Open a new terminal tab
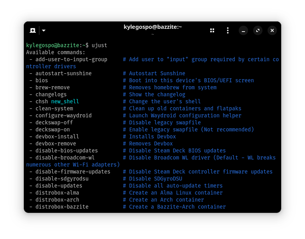 click(x=33, y=30)
